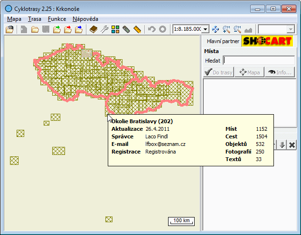The height and width of the screenshot is (235, 301).
Task: Open the Nápověda help menu
Action: [x=85, y=19]
